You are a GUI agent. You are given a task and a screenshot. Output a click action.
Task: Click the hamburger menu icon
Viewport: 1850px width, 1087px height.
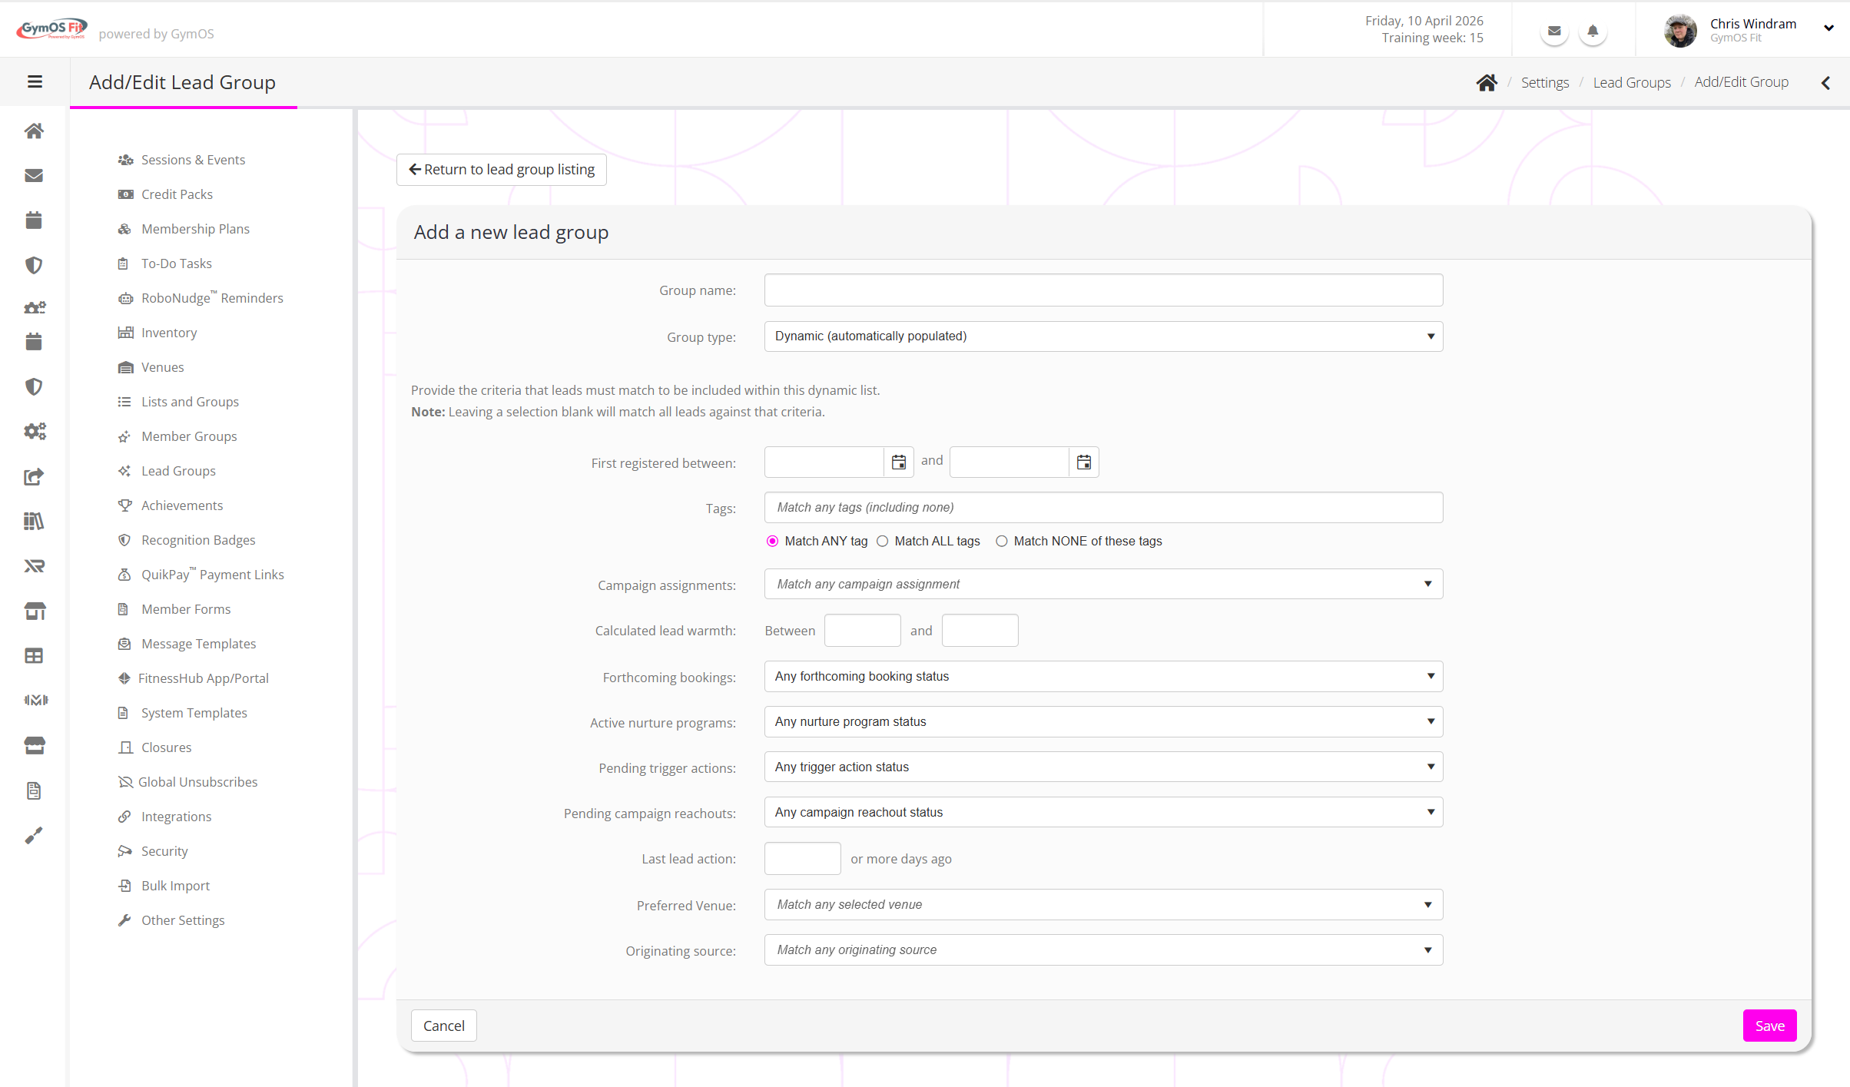click(x=35, y=81)
